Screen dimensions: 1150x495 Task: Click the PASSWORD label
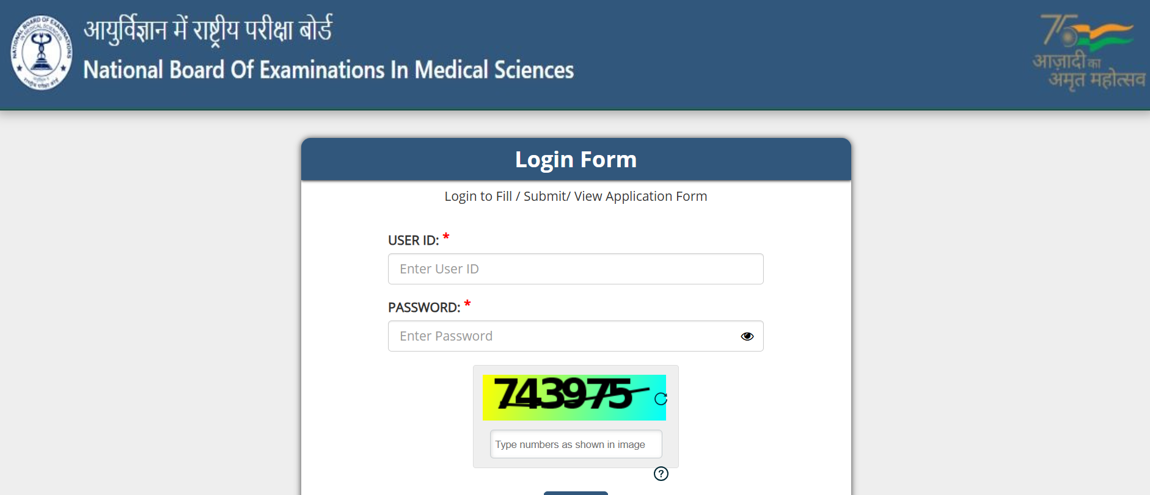[x=424, y=308]
